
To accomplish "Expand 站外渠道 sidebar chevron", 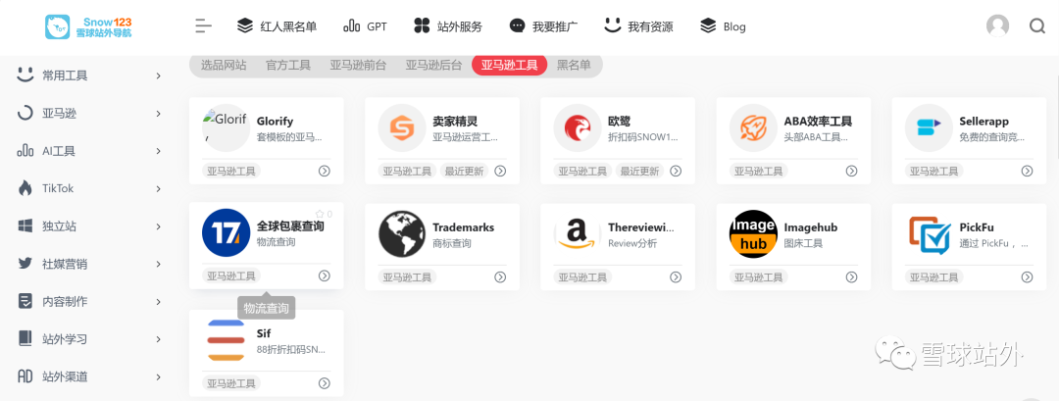I will 158,376.
